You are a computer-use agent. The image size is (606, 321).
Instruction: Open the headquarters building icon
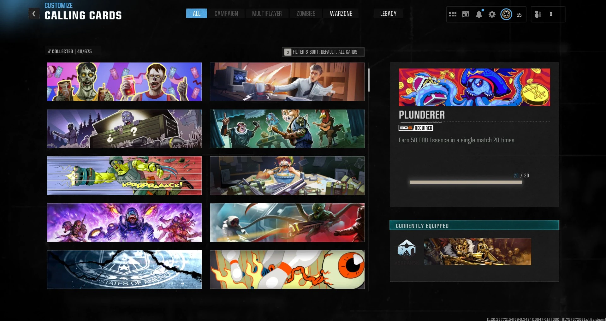pyautogui.click(x=466, y=14)
